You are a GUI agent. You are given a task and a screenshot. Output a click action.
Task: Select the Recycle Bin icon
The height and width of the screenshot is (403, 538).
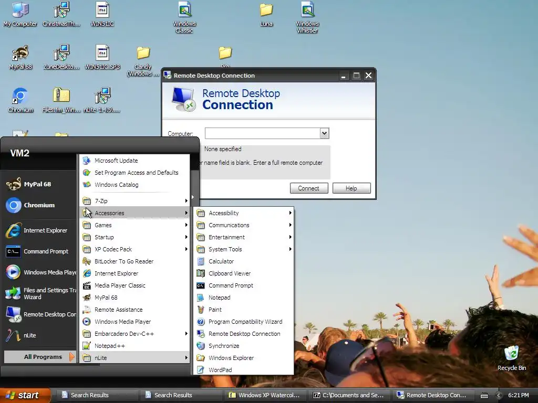[x=512, y=358]
